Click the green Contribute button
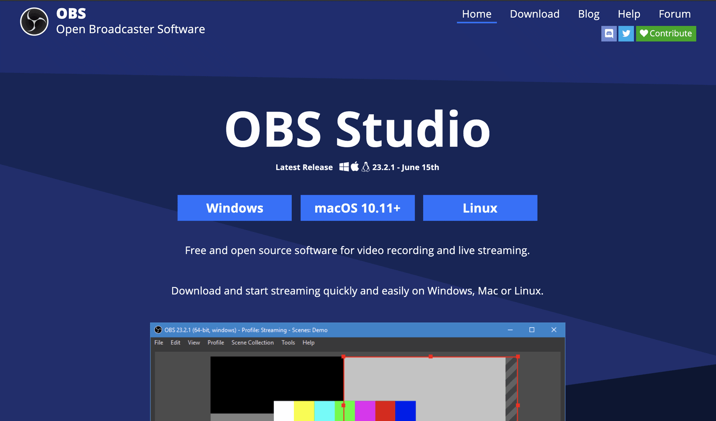 coord(666,33)
